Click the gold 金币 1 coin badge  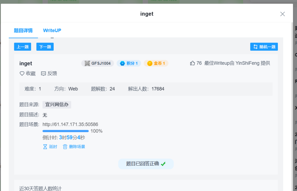(x=156, y=63)
